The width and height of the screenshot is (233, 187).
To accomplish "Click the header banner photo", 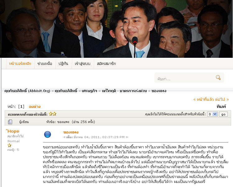I will point(116,29).
